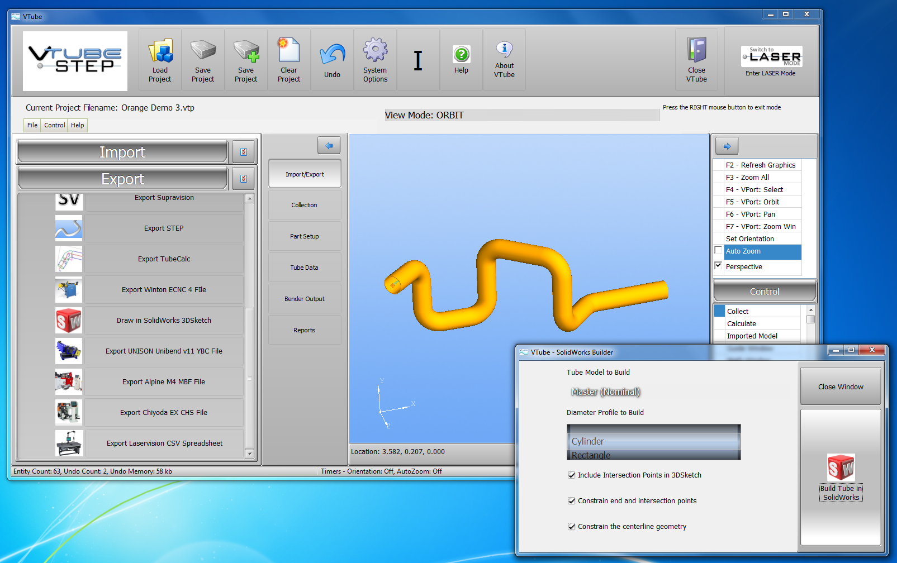
Task: Click the Control list scrollbar up arrow
Action: pyautogui.click(x=810, y=309)
